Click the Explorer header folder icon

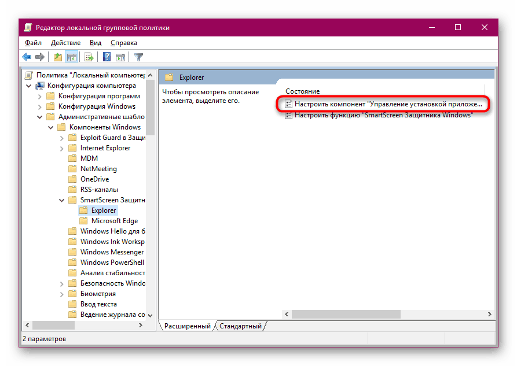tap(169, 77)
